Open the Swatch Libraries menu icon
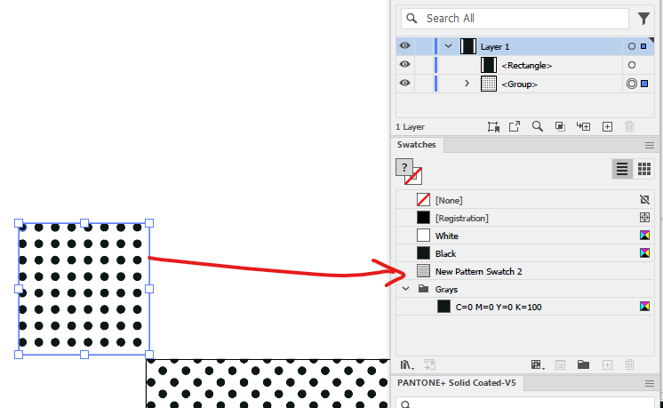Image resolution: width=663 pixels, height=408 pixels. 407,364
